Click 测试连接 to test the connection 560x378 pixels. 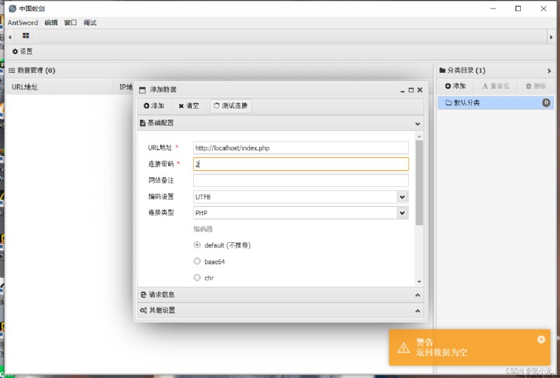click(231, 106)
